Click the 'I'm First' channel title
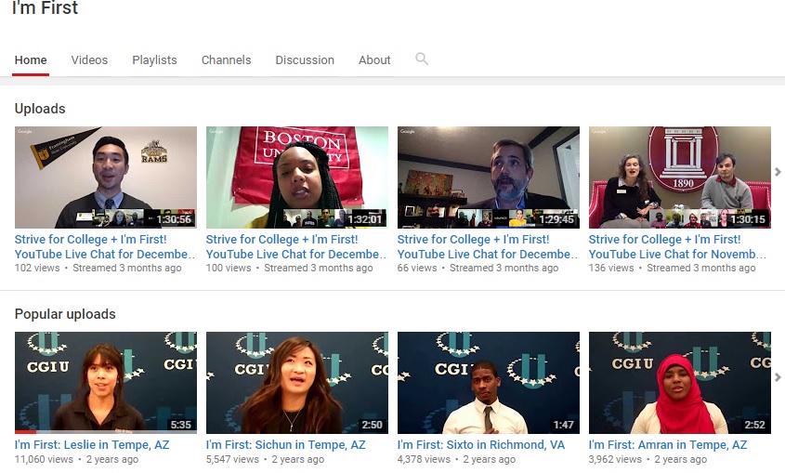Viewport: 785px width, 473px height. 46,7
